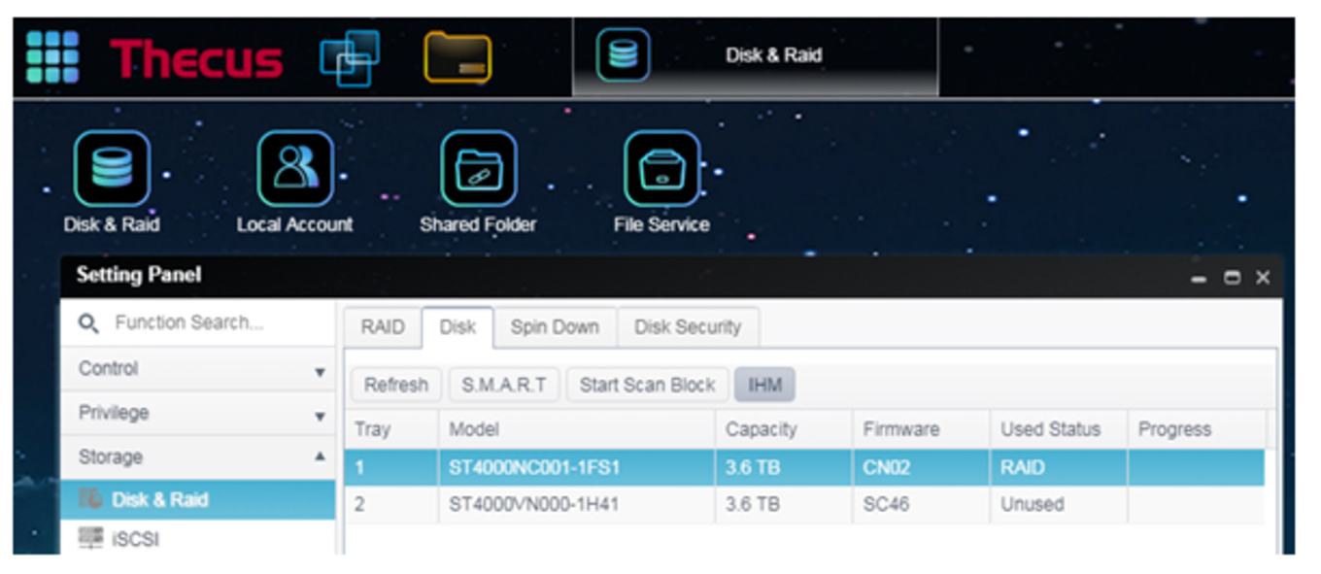Viewport: 1321px width, 574px height.
Task: Switch to the Disk Security tab
Action: click(x=688, y=327)
